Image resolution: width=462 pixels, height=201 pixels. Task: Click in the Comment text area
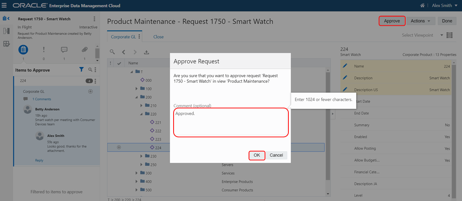(x=231, y=122)
